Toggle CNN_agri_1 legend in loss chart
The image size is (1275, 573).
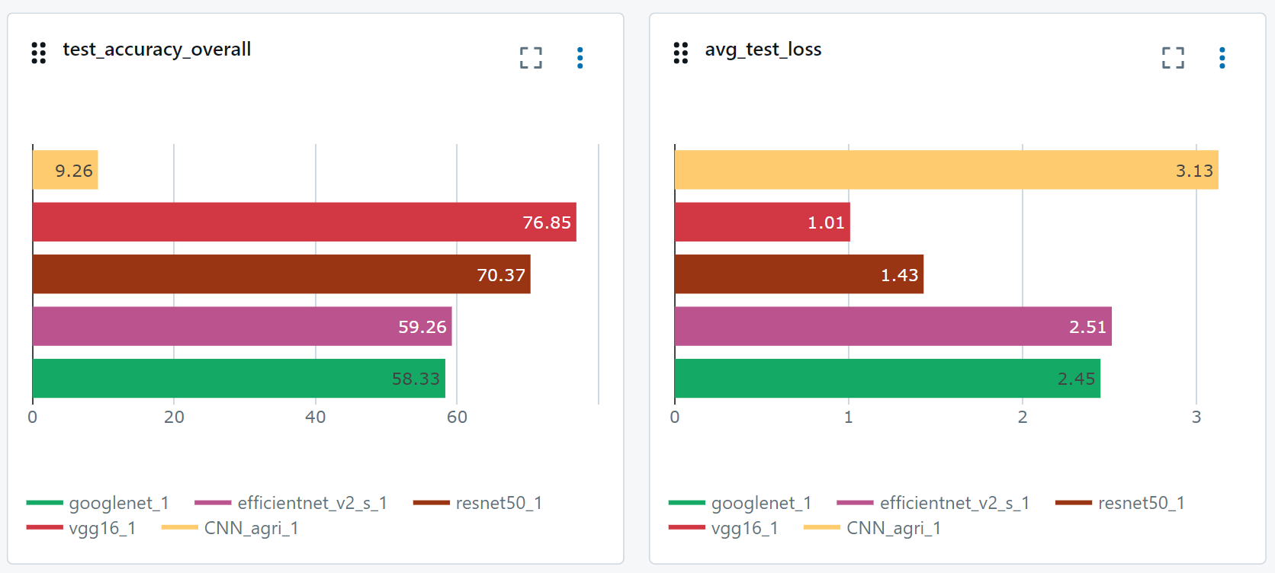click(x=872, y=528)
